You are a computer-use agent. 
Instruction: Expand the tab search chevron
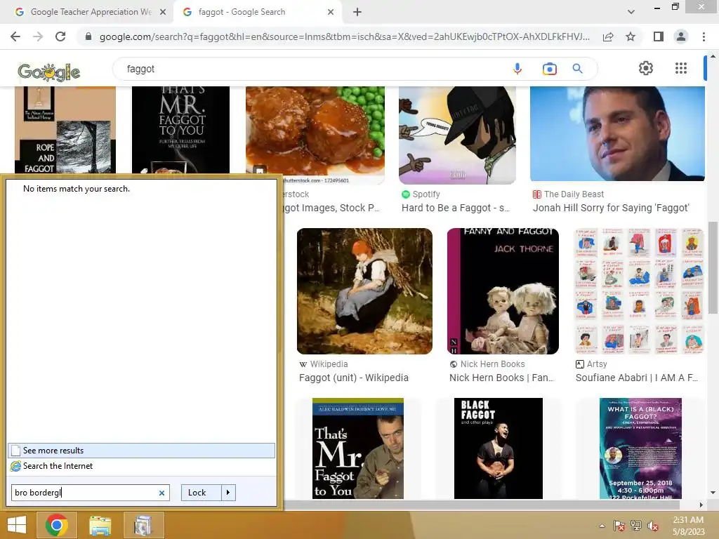tap(631, 12)
